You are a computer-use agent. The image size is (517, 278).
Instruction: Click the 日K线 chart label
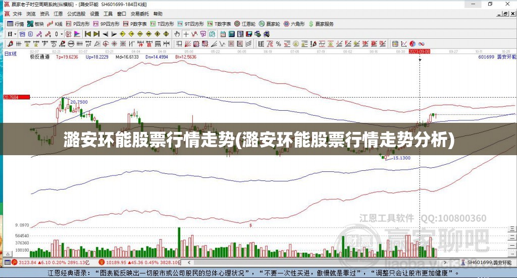pyautogui.click(x=10, y=54)
